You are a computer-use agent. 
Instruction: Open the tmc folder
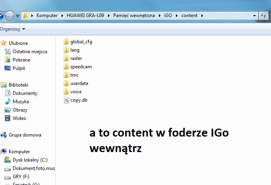74,75
